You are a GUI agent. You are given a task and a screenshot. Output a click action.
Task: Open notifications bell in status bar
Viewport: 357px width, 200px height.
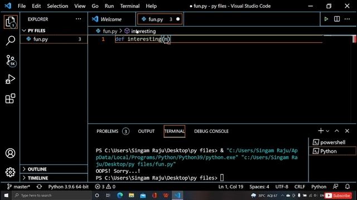point(347,187)
